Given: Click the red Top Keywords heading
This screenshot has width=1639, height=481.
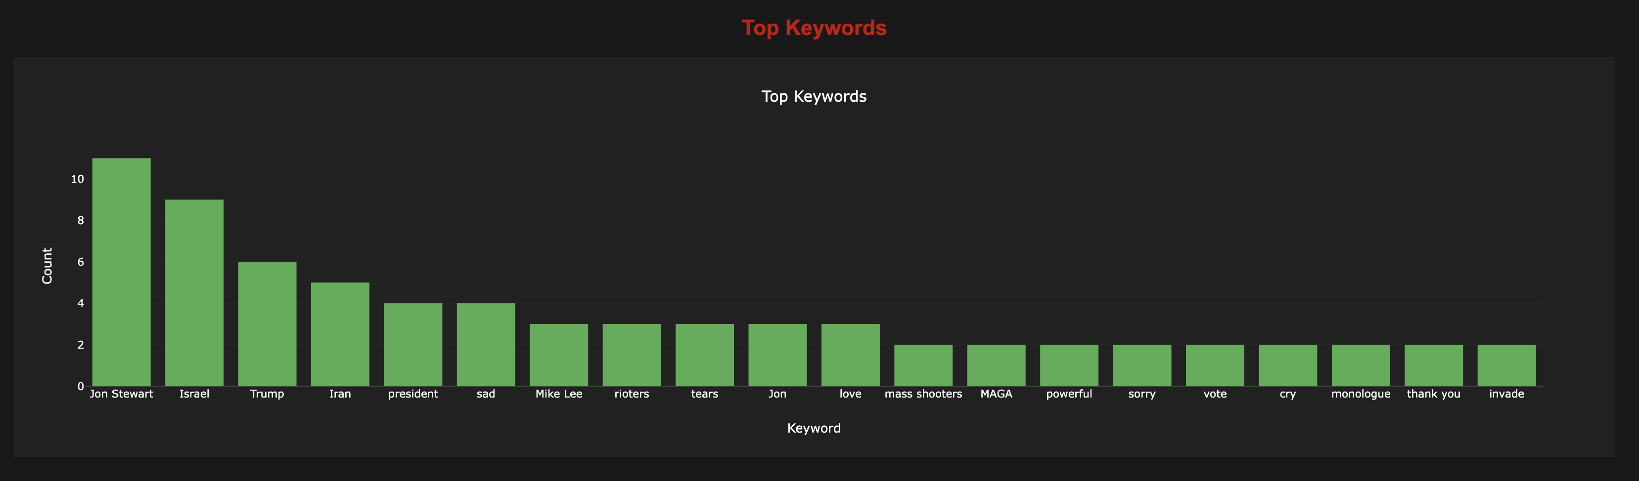Looking at the screenshot, I should pyautogui.click(x=814, y=28).
